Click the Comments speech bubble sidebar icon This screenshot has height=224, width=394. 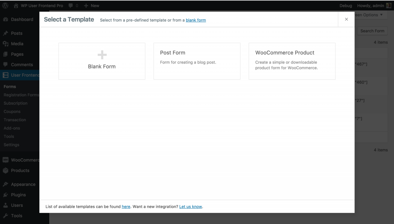pos(5,65)
